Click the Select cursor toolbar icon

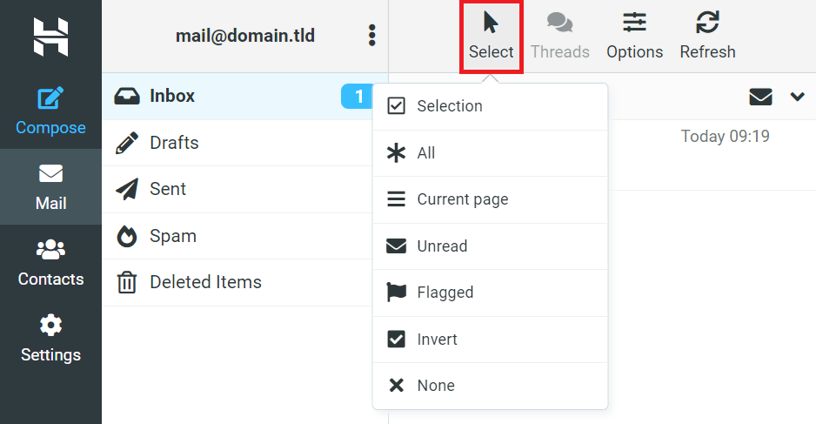click(x=491, y=23)
